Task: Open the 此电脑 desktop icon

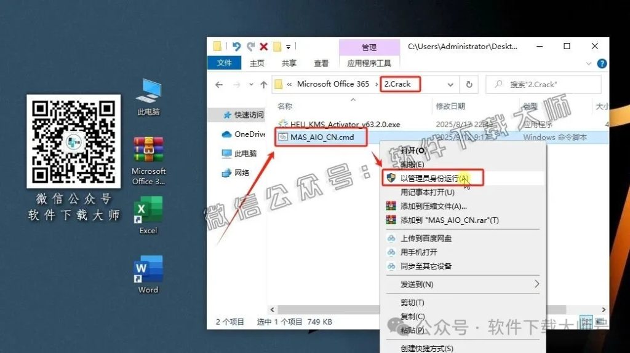Action: (x=148, y=98)
